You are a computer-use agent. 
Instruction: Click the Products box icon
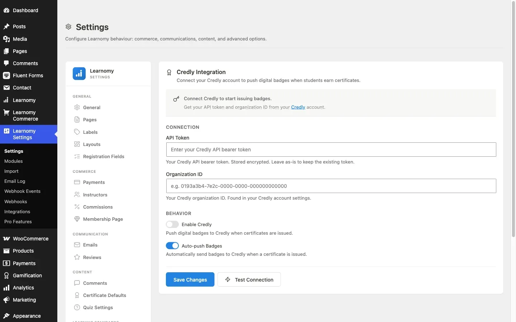(6, 251)
